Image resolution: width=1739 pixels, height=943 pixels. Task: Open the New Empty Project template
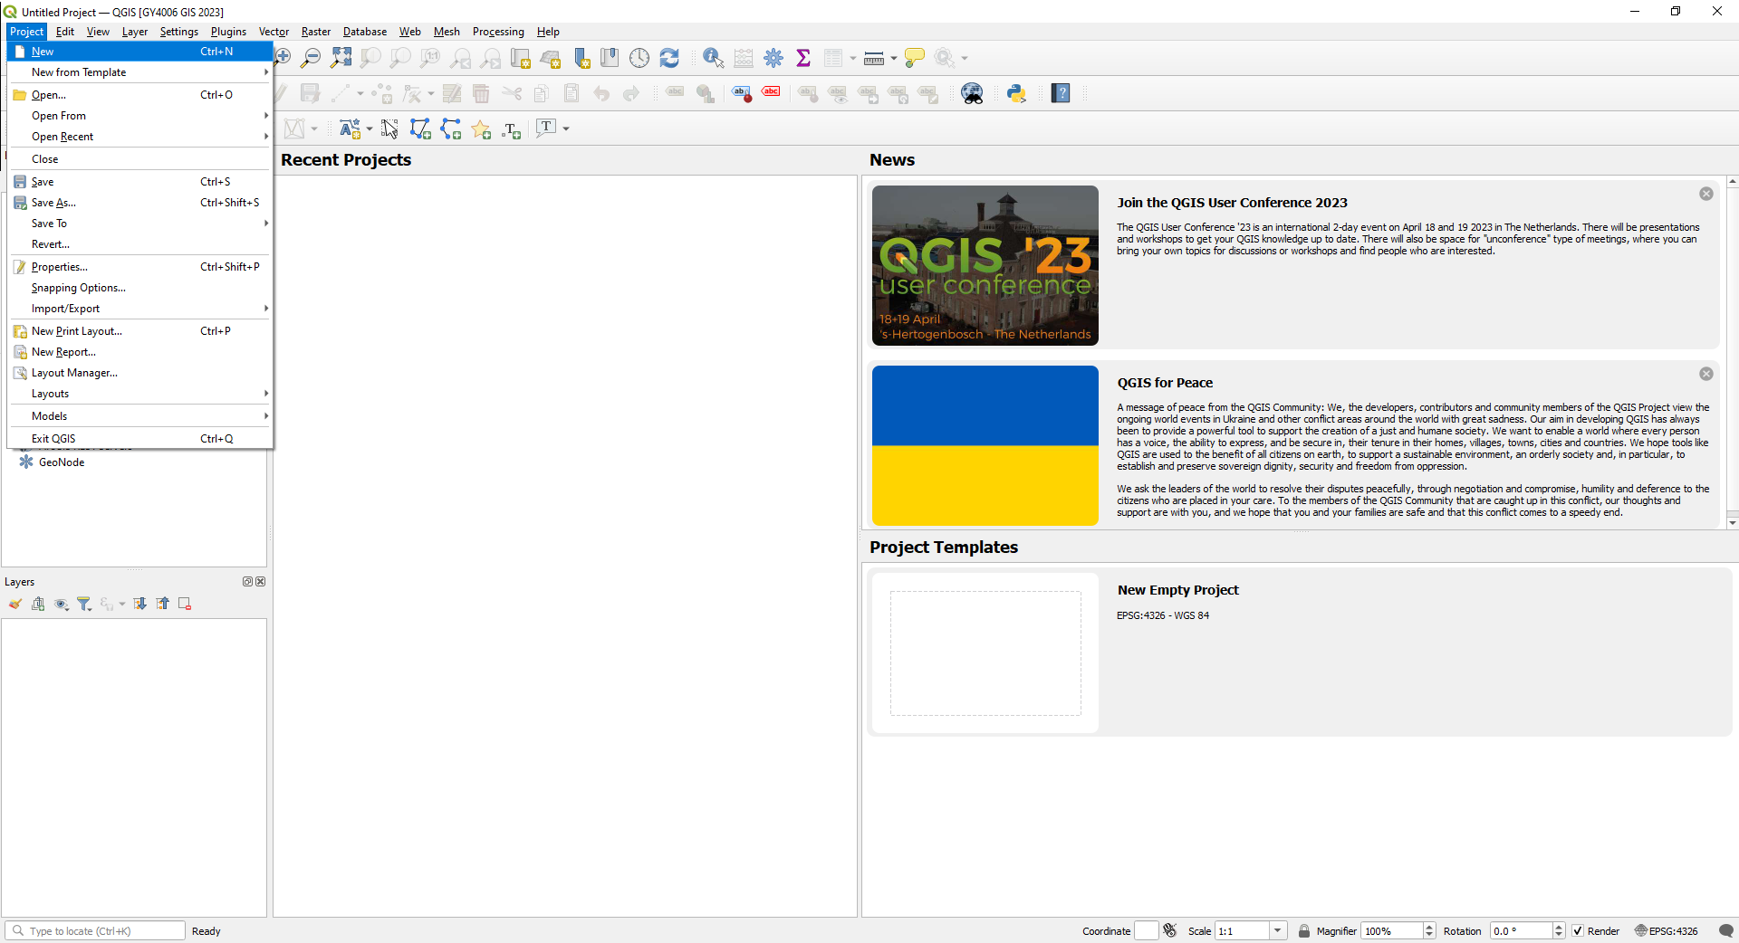985,652
